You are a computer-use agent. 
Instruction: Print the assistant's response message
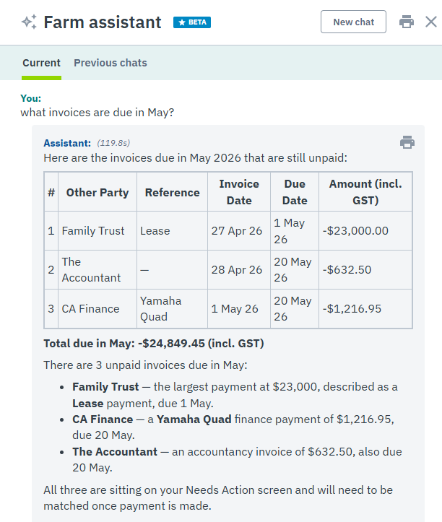(407, 142)
